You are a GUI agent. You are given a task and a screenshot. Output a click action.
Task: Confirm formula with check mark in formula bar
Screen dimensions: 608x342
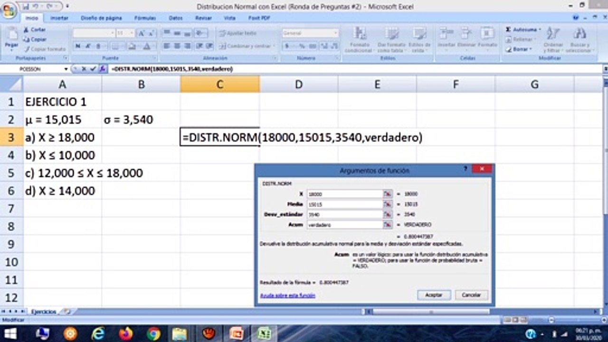click(x=93, y=69)
